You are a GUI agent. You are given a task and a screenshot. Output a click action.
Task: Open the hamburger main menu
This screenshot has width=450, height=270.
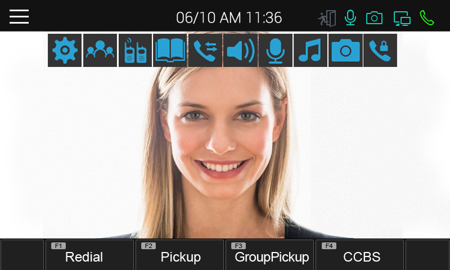click(x=19, y=17)
